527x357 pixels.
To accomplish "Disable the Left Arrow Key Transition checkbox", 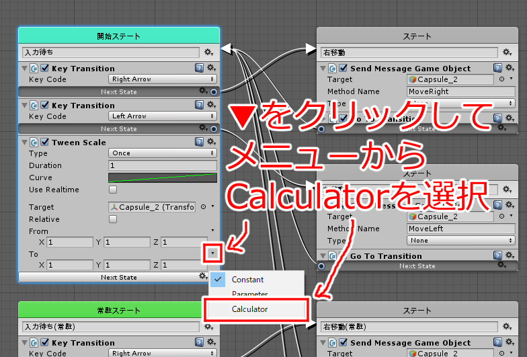I will [x=44, y=105].
